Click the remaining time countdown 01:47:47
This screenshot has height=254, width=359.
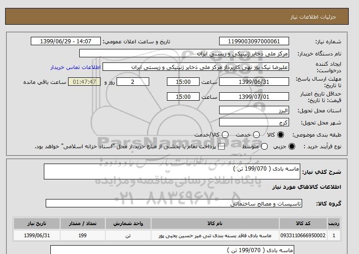pyautogui.click(x=84, y=82)
